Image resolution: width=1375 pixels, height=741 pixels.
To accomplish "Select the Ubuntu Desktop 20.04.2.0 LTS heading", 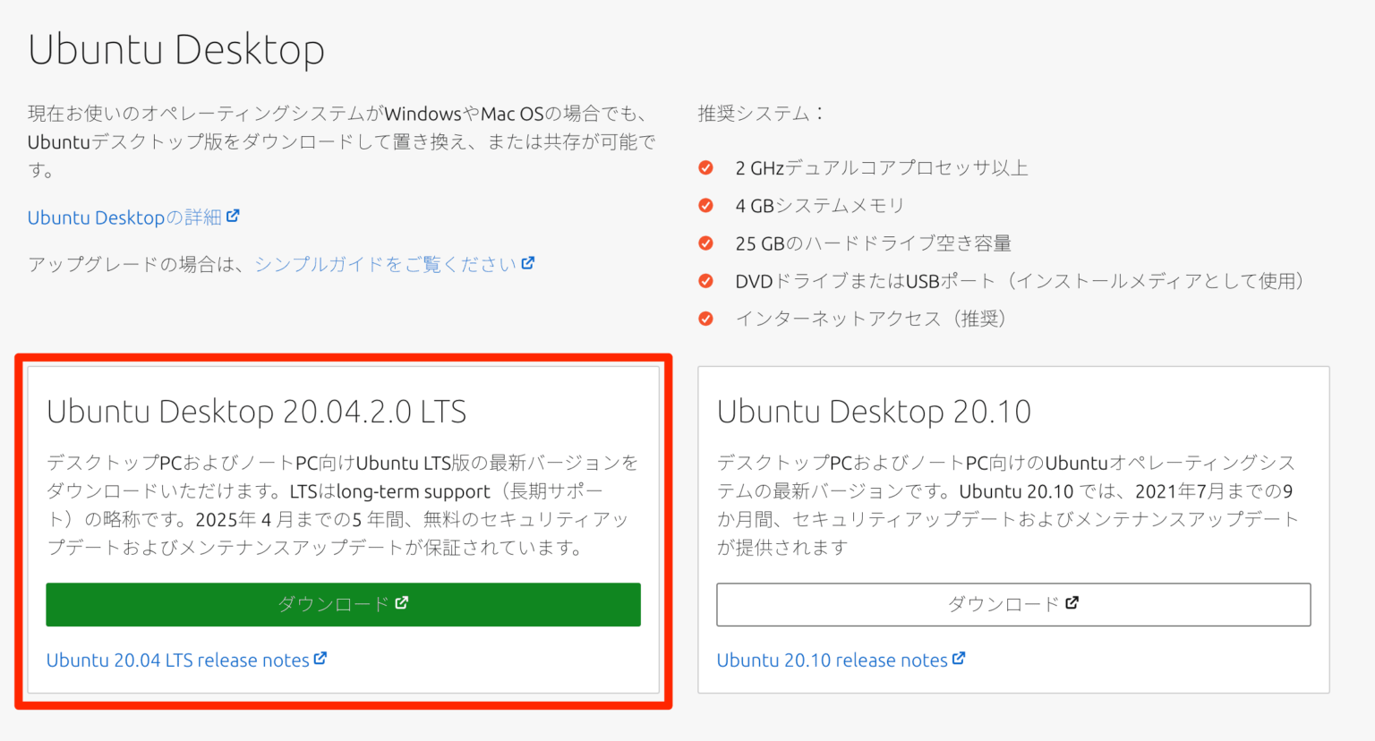I will [257, 411].
